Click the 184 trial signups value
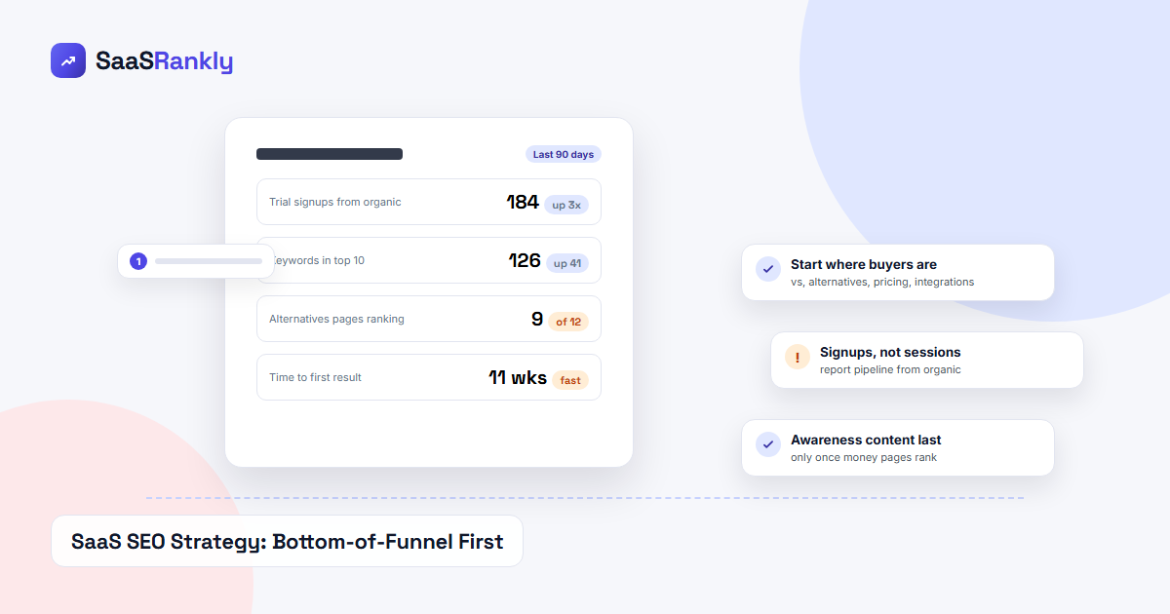This screenshot has width=1170, height=614. [523, 202]
